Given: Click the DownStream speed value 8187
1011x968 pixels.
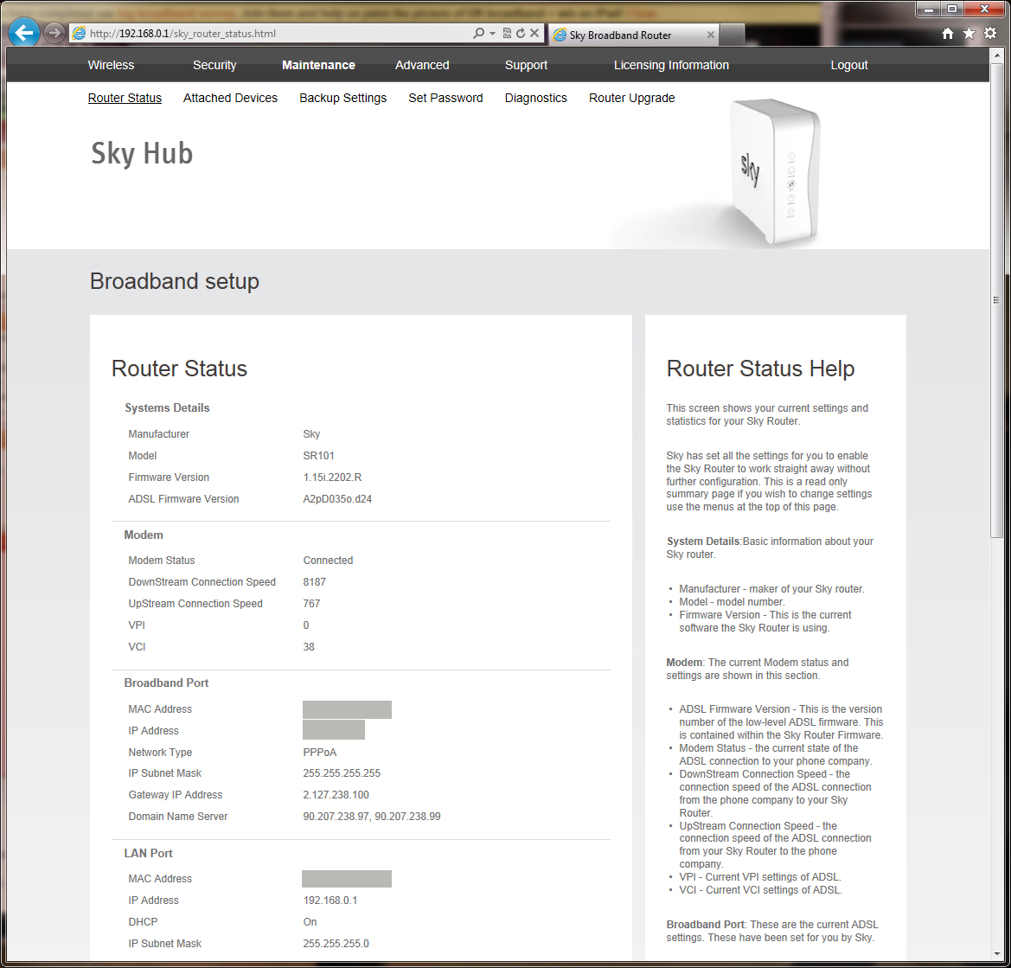Looking at the screenshot, I should (x=315, y=581).
